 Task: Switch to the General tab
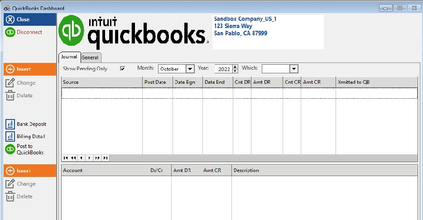(x=91, y=57)
